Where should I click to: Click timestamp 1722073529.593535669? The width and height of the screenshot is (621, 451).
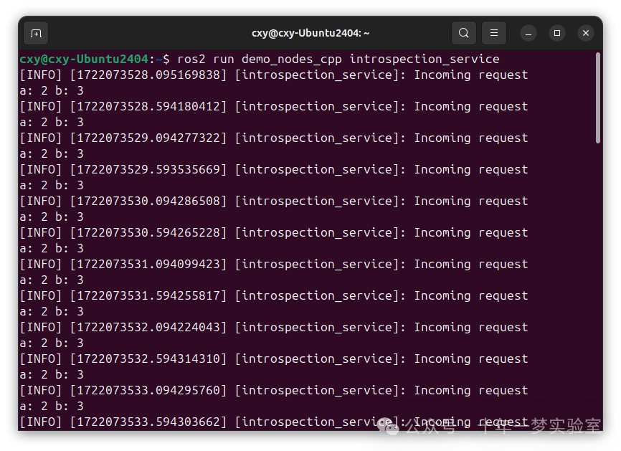(148, 170)
